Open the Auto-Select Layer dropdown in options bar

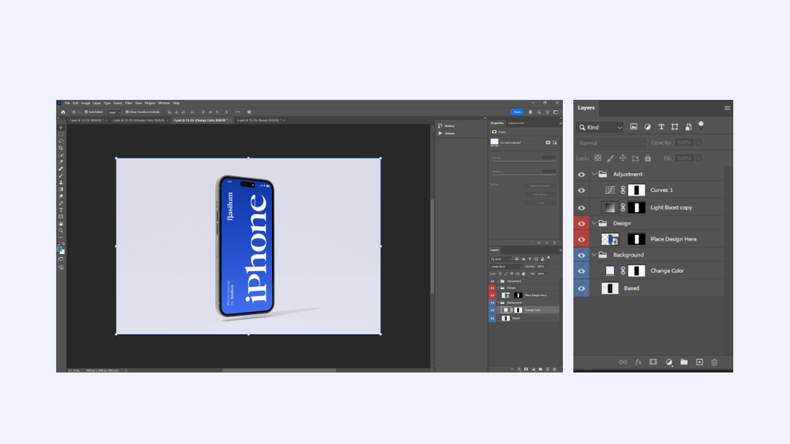[114, 112]
